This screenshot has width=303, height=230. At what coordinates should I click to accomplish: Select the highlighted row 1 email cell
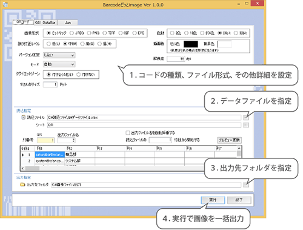[x=50, y=155]
